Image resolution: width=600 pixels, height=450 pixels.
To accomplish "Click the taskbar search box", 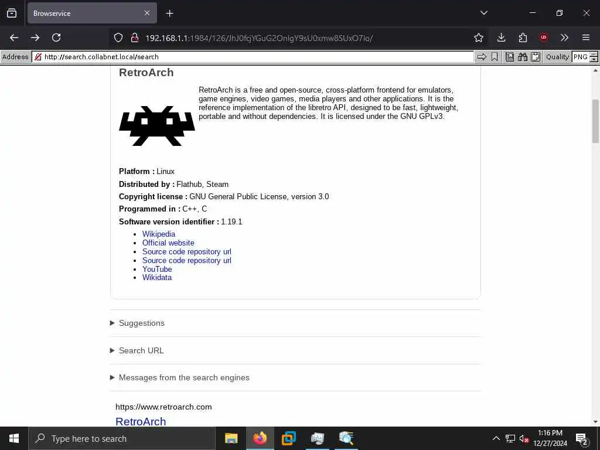I will point(122,438).
